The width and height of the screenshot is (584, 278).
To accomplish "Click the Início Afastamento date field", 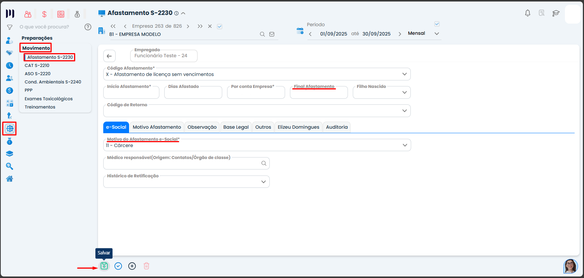I will [131, 93].
